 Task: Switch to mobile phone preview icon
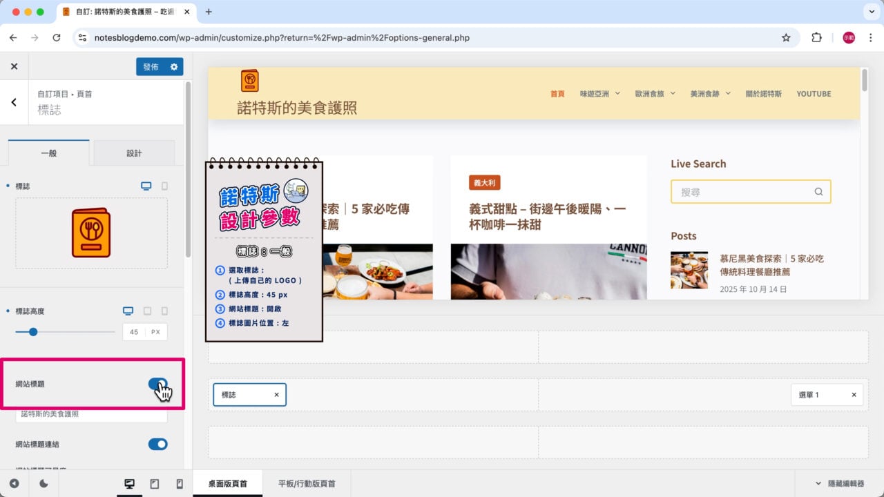[179, 483]
